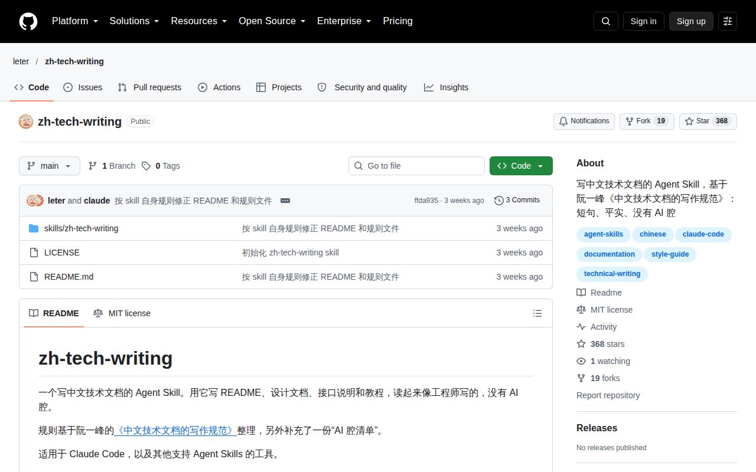Open the 中文技术文档的写作规范 link
Viewport: 756px width, 472px height.
175,431
